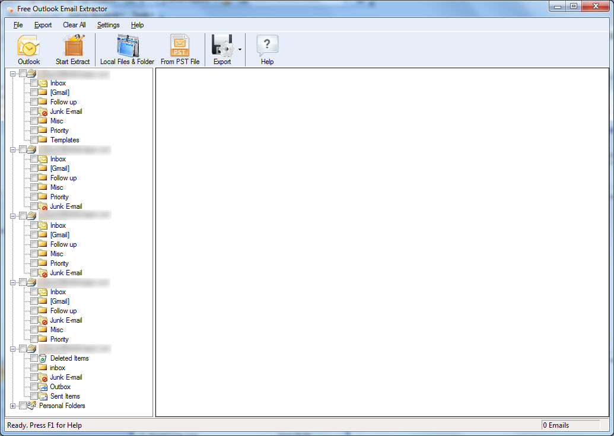Check the root checkbox of the account containing Templates
614x436 pixels.
pos(23,73)
